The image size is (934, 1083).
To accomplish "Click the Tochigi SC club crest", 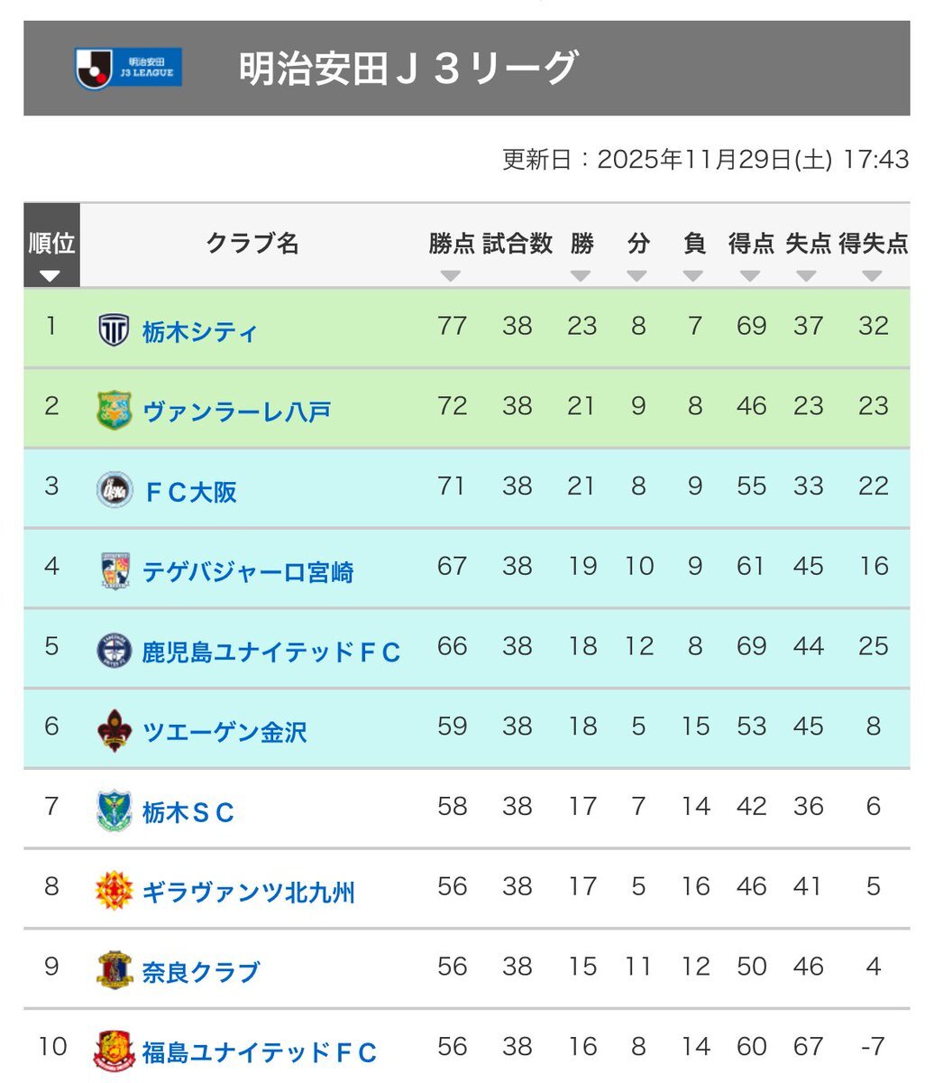I will click(114, 810).
